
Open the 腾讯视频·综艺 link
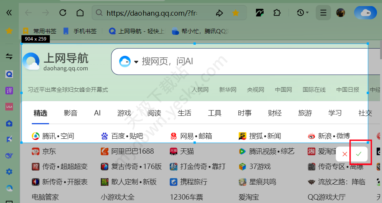click(x=267, y=151)
